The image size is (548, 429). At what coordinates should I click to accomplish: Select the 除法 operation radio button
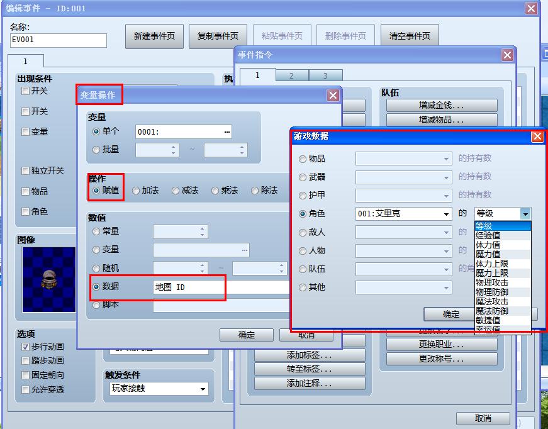point(255,191)
